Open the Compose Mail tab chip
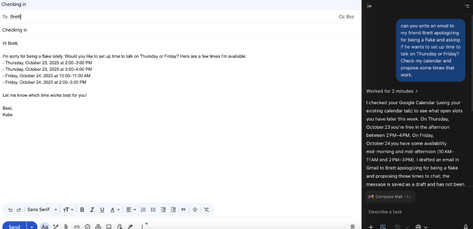The height and width of the screenshot is (229, 473). (x=390, y=197)
